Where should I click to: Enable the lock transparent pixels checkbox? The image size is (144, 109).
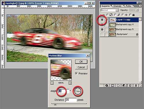[x=107, y=15]
